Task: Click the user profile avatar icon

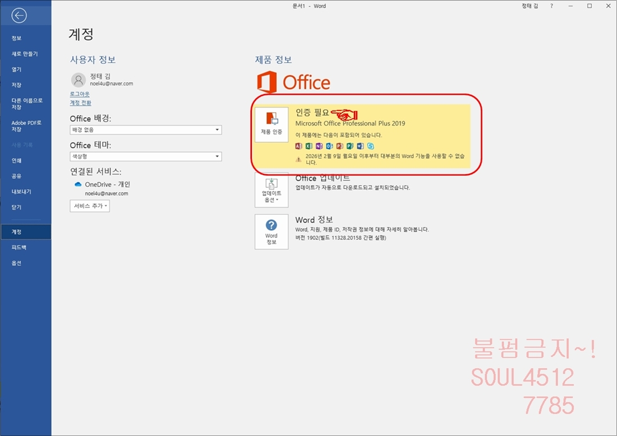Action: 79,80
